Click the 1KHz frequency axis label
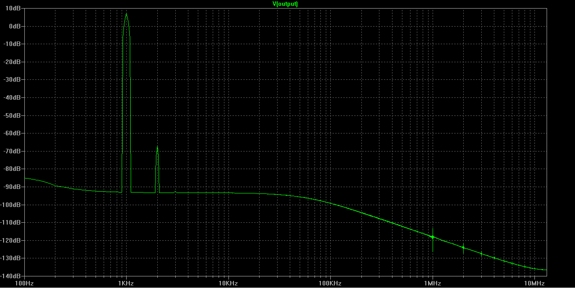 click(126, 284)
